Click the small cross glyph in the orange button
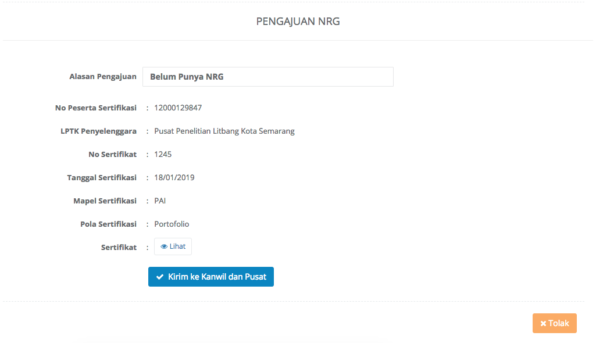The height and width of the screenshot is (343, 596). pos(544,323)
